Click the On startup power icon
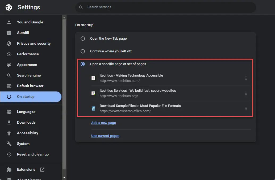 9,97
